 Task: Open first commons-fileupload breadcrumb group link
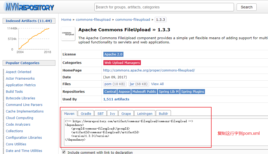[x=93, y=20]
